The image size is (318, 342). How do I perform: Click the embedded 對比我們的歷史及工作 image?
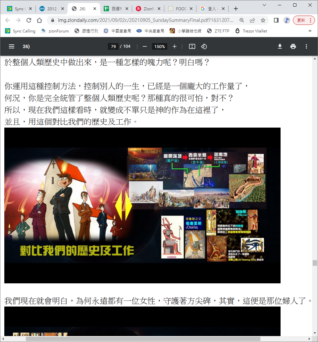click(x=142, y=205)
